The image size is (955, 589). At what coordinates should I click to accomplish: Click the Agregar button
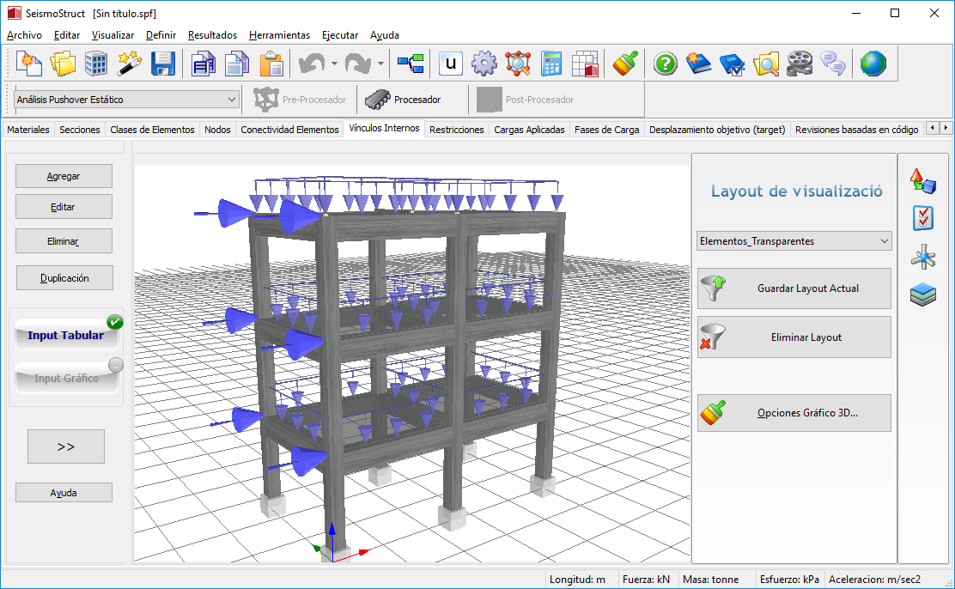tap(64, 176)
